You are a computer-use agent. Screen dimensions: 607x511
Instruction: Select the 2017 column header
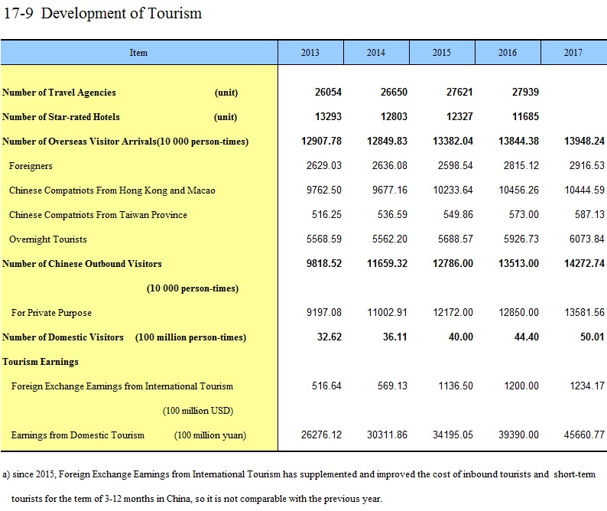pyautogui.click(x=573, y=52)
